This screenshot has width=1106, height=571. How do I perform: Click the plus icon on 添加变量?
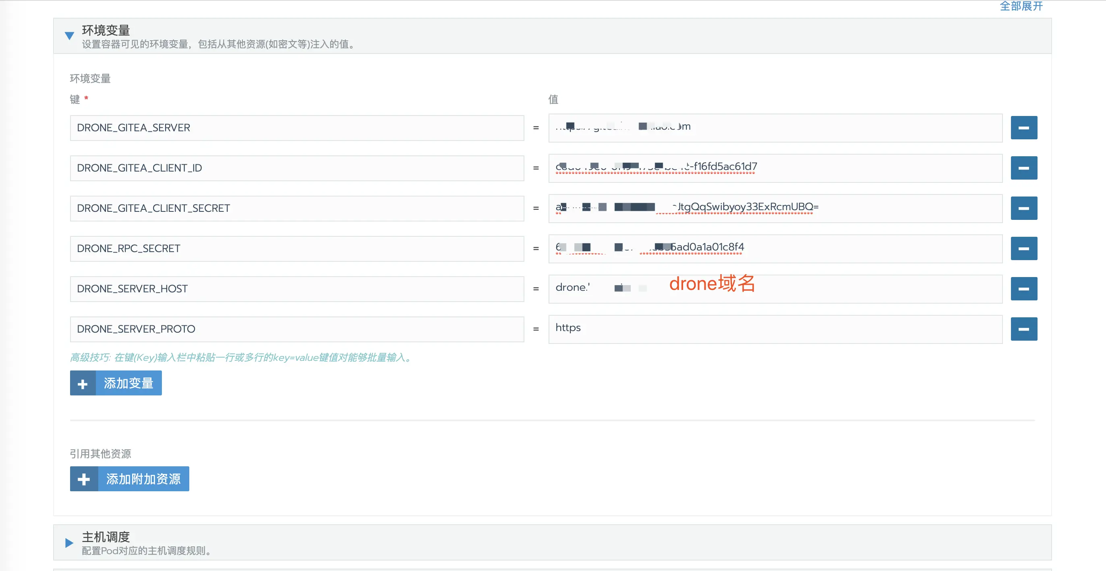pyautogui.click(x=83, y=383)
